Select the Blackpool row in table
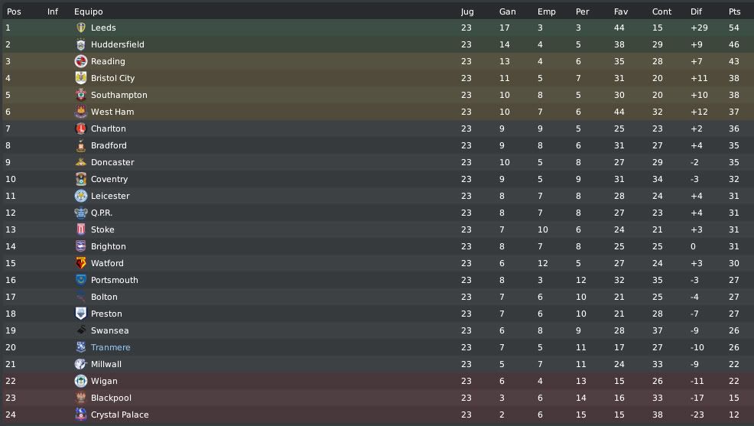Viewport: 754px width, 426px height. click(x=377, y=398)
